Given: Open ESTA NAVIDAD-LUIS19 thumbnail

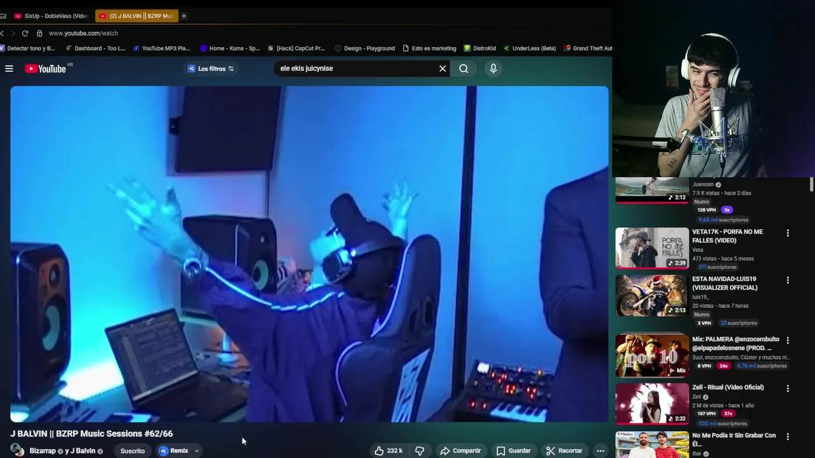Looking at the screenshot, I should [x=652, y=295].
